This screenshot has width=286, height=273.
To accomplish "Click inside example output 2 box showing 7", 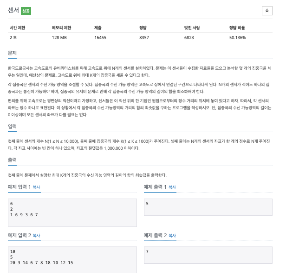I will (208, 255).
